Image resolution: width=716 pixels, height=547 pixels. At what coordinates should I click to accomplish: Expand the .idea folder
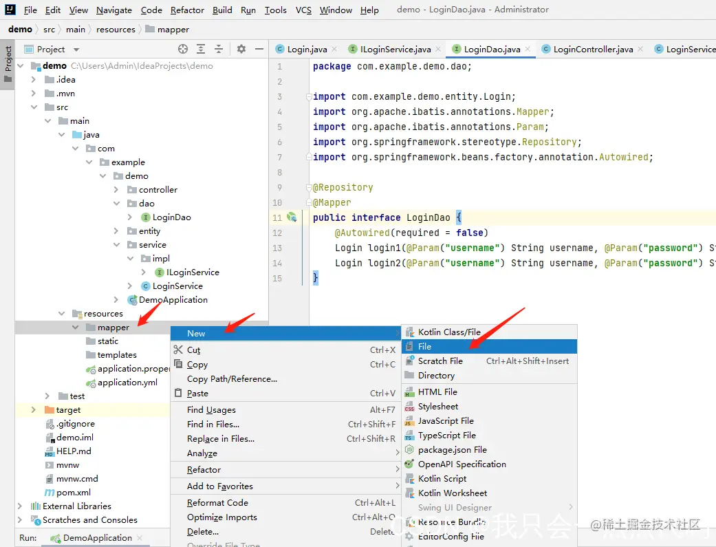click(33, 80)
